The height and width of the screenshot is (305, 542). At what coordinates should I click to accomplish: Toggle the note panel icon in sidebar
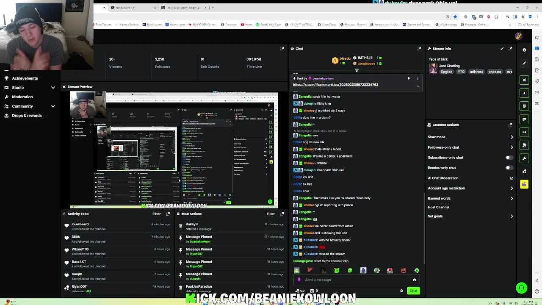(524, 106)
